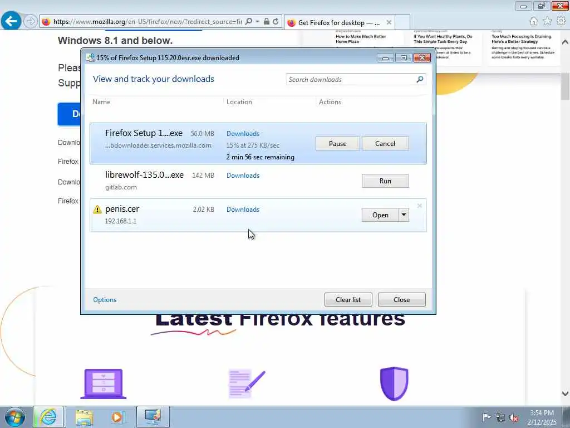Click the muted volume tray icon
The width and height of the screenshot is (570, 428).
pyautogui.click(x=514, y=417)
